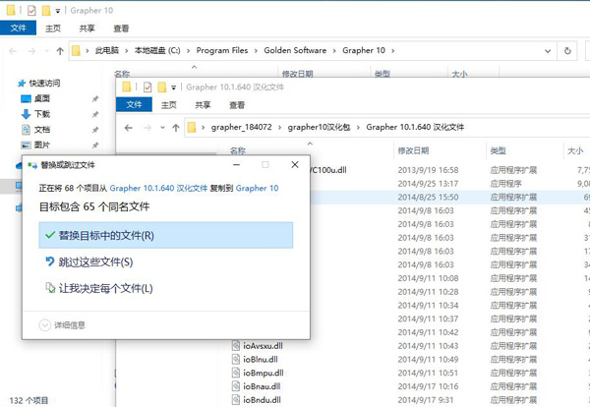Open 图片 in quick access
This screenshot has height=407, width=590.
pyautogui.click(x=41, y=145)
